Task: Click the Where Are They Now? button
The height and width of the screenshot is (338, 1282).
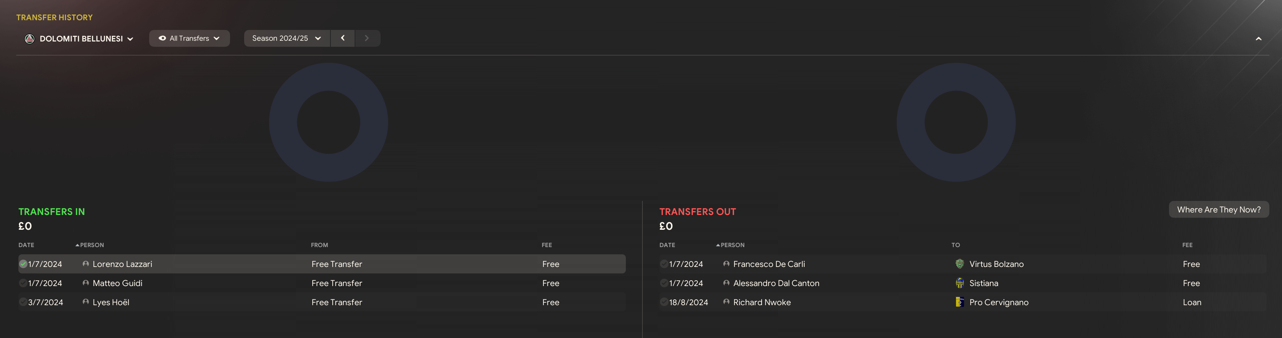Action: point(1218,210)
